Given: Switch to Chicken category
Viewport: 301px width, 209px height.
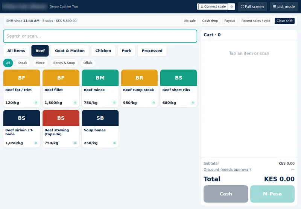Looking at the screenshot, I should [x=103, y=51].
